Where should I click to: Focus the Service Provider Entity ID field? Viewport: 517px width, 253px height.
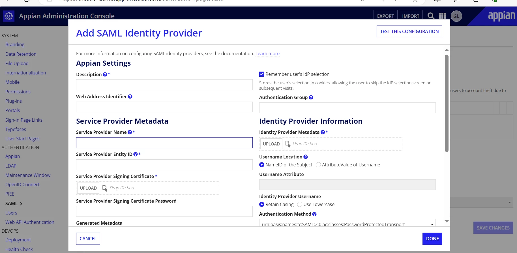pyautogui.click(x=164, y=165)
